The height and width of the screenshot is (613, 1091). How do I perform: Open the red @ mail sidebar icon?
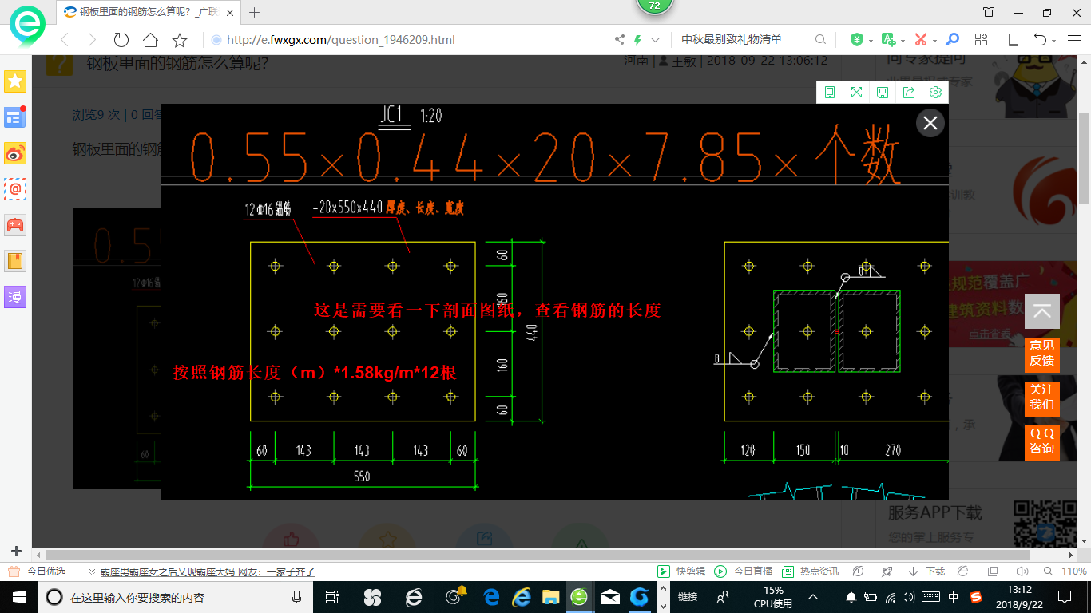(15, 189)
